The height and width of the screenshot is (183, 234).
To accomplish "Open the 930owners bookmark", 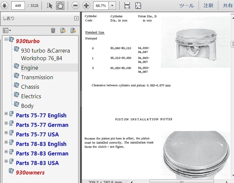I will coord(30,173).
